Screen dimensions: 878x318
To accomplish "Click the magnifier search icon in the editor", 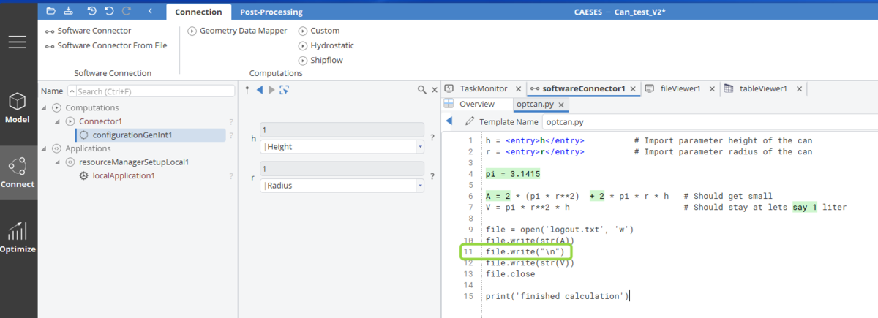I will click(x=422, y=90).
